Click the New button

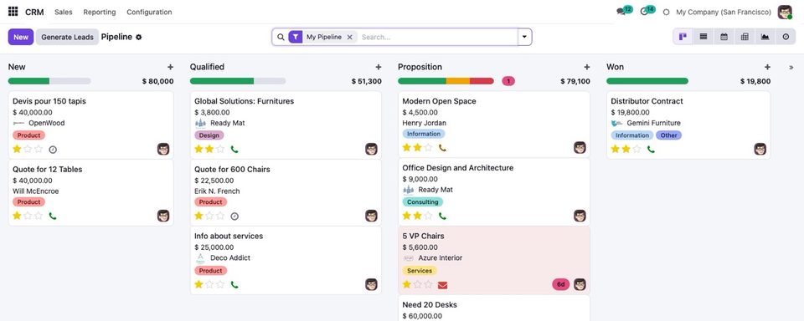[21, 37]
